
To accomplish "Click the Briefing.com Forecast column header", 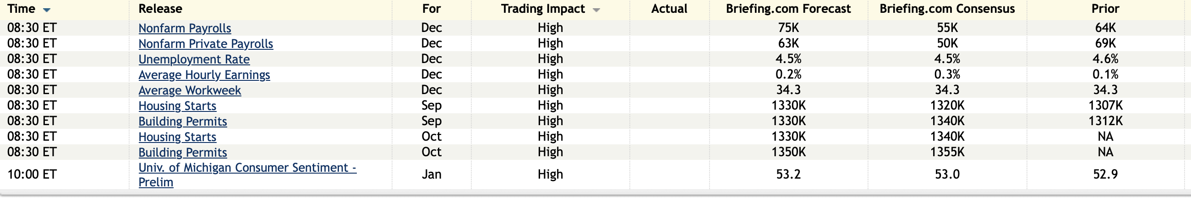I will pos(788,9).
